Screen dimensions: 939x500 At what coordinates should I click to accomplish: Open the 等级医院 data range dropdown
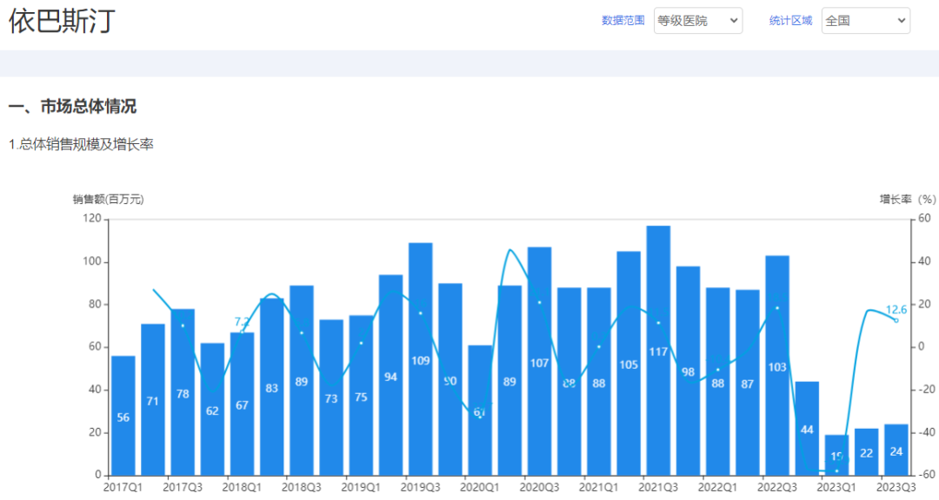[x=697, y=21]
